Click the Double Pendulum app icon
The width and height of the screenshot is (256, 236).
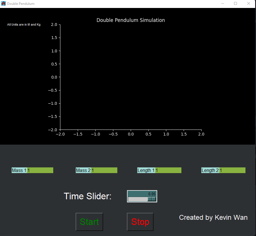3,3
